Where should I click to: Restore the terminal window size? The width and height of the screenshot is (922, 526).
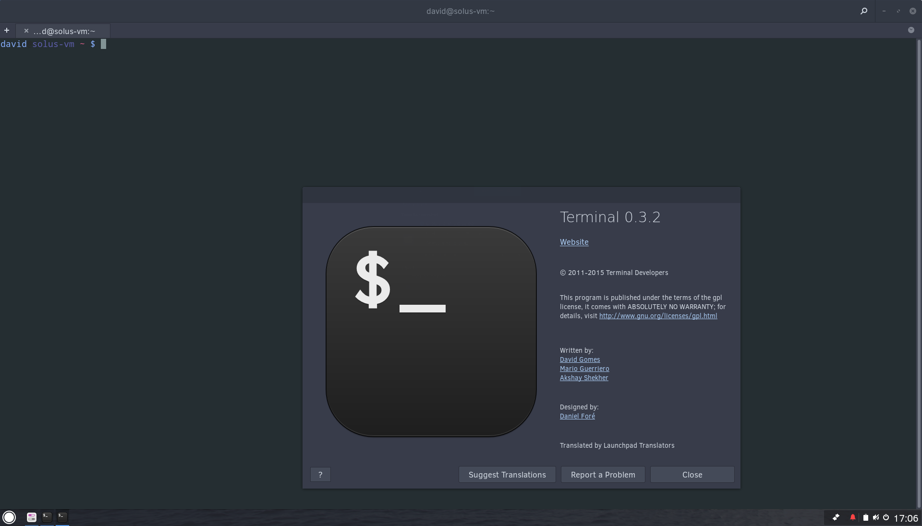tap(898, 11)
